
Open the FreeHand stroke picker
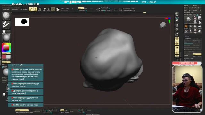(x=6, y=25)
